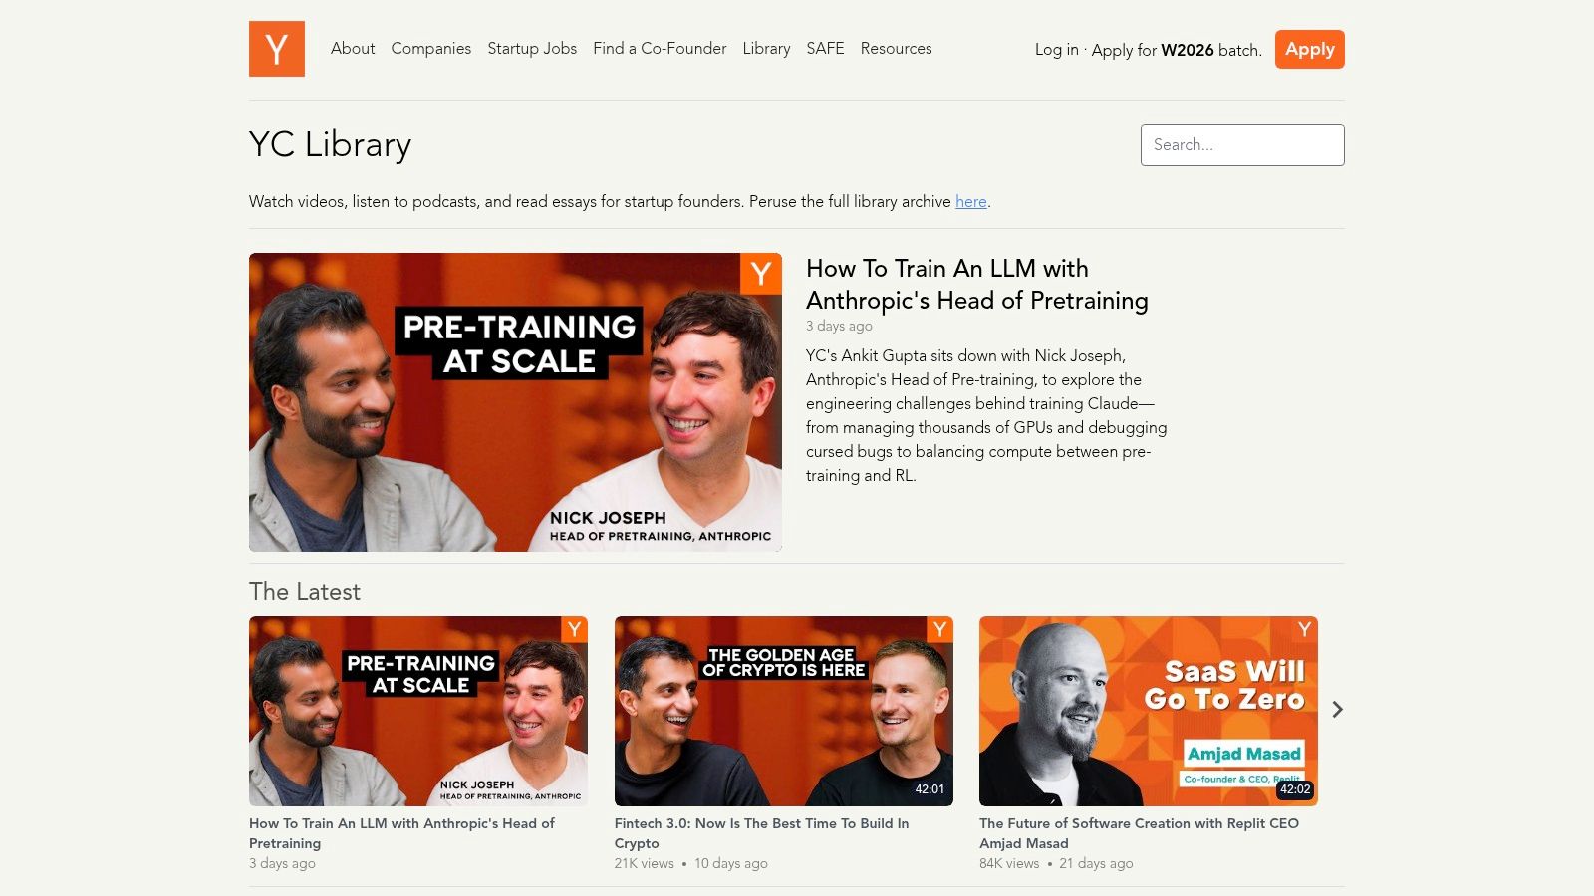Play the Golden Age of Crypto video

pos(783,711)
